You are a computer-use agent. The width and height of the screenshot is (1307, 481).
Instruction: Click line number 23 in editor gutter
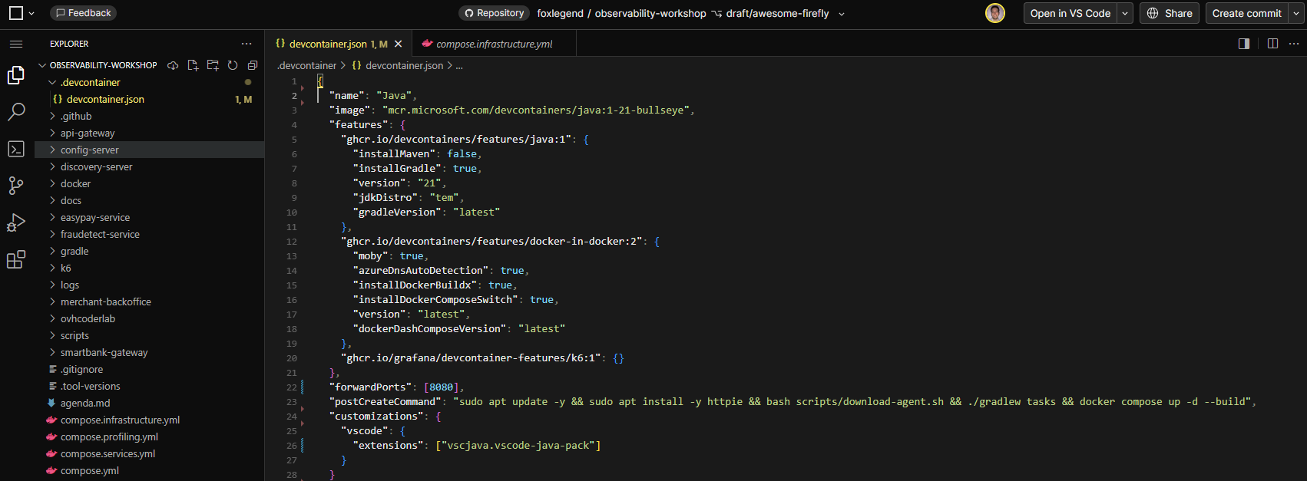pyautogui.click(x=292, y=402)
